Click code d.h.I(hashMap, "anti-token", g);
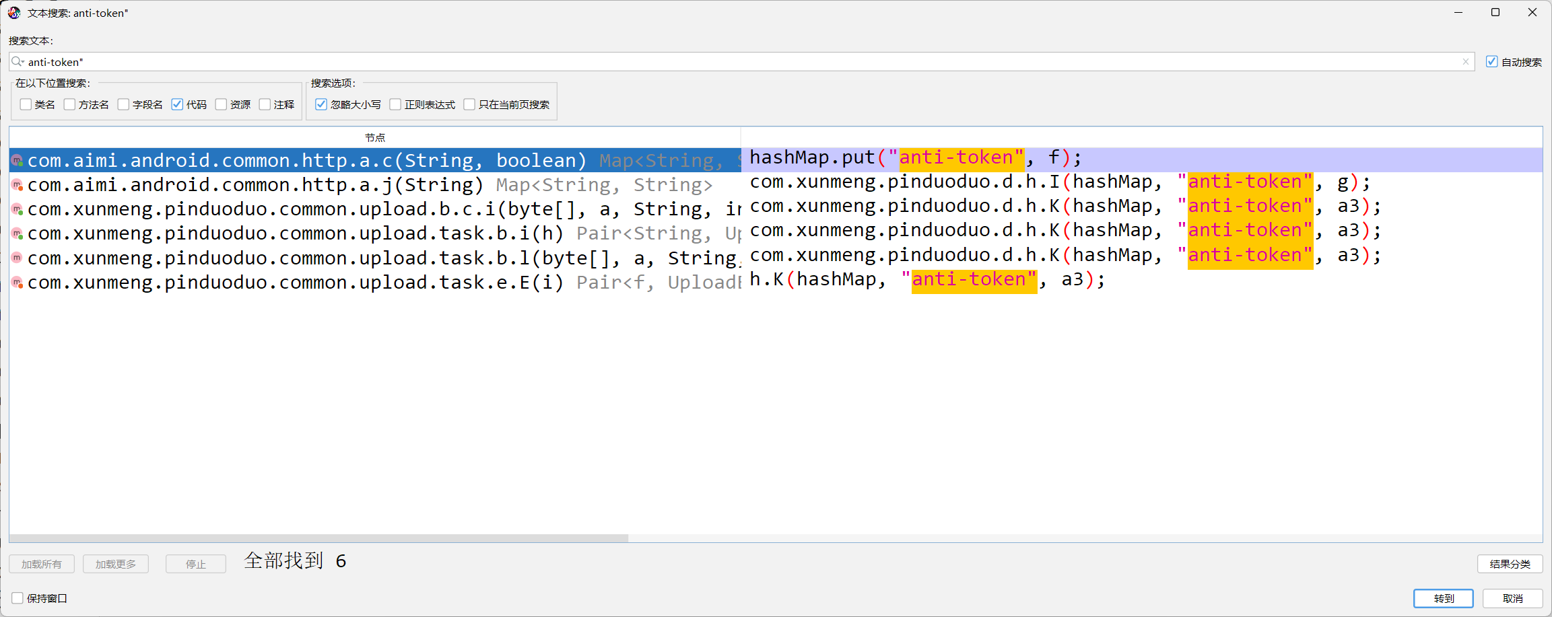Image resolution: width=1552 pixels, height=617 pixels. pyautogui.click(x=1060, y=182)
